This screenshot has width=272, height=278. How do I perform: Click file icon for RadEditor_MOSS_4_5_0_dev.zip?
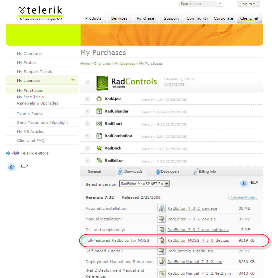point(161,240)
